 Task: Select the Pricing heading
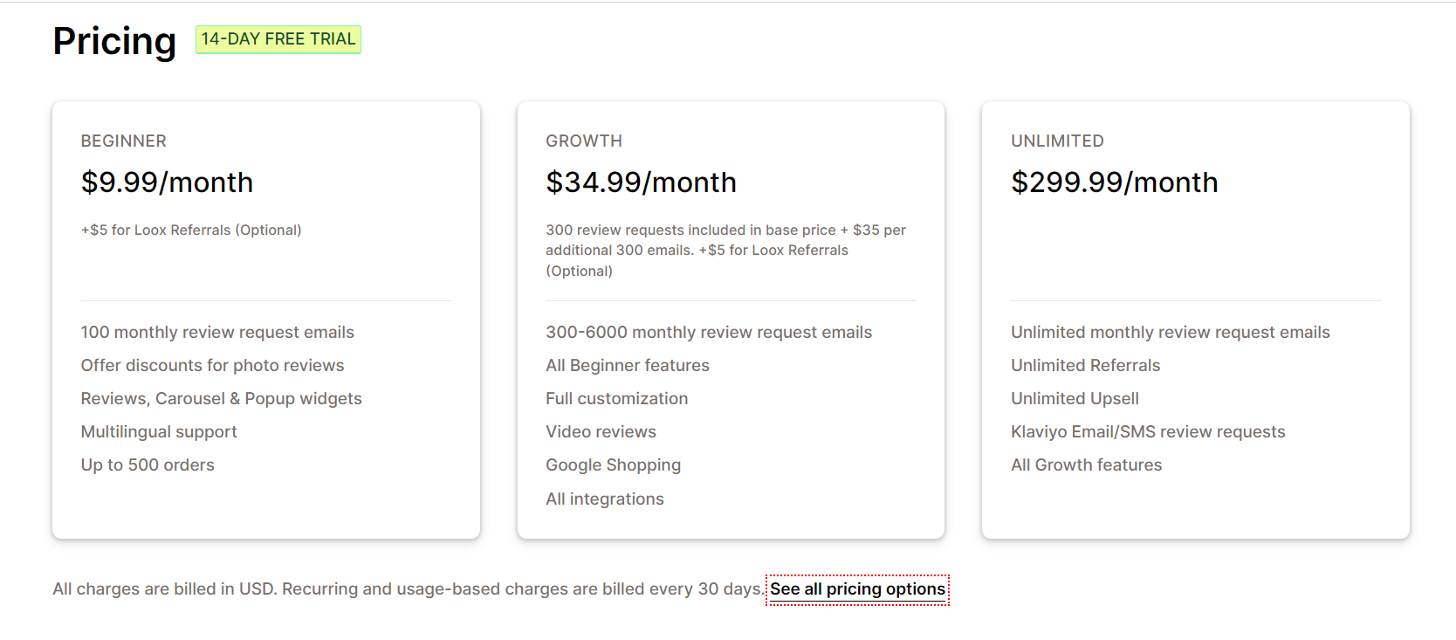click(x=114, y=41)
